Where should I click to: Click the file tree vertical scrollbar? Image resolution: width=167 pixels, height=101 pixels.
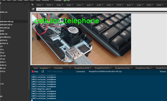pos(29,50)
